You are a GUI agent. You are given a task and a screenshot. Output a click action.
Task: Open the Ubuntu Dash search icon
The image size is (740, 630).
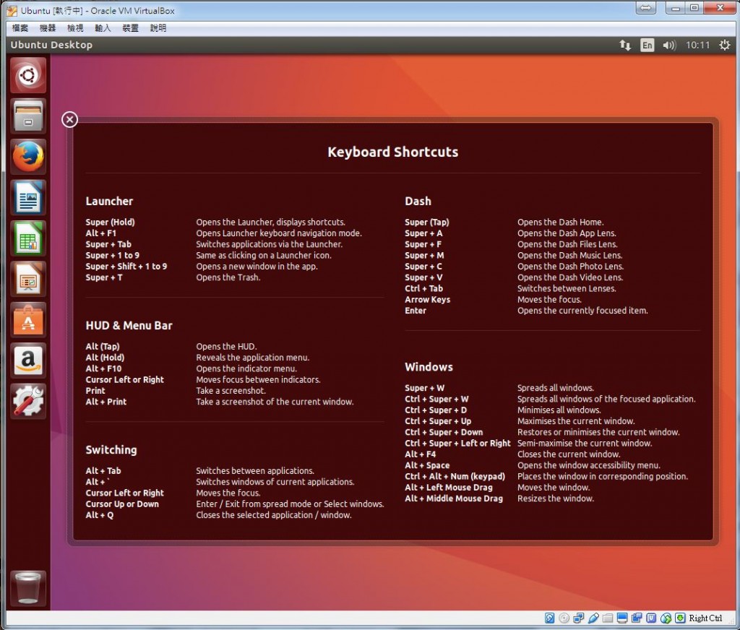(28, 75)
